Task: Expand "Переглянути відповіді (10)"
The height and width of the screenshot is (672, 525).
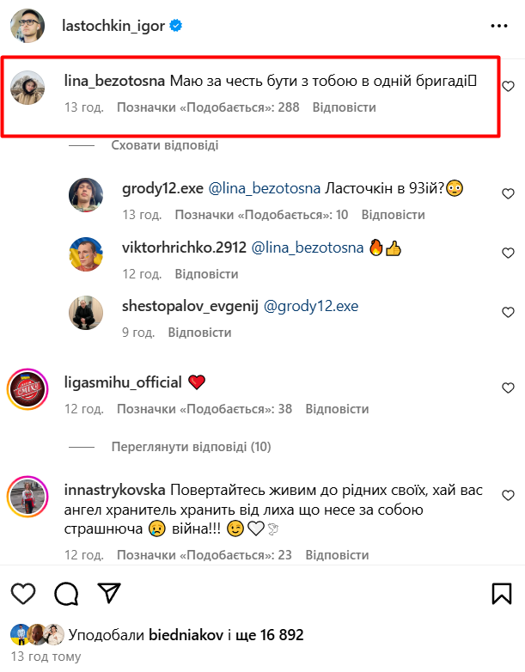Action: [x=191, y=447]
